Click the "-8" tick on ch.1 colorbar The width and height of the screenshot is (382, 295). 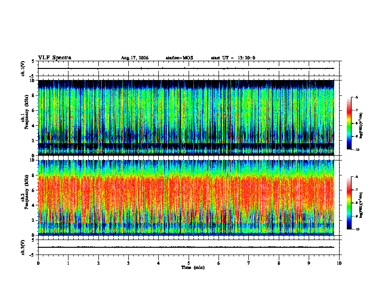(356, 123)
